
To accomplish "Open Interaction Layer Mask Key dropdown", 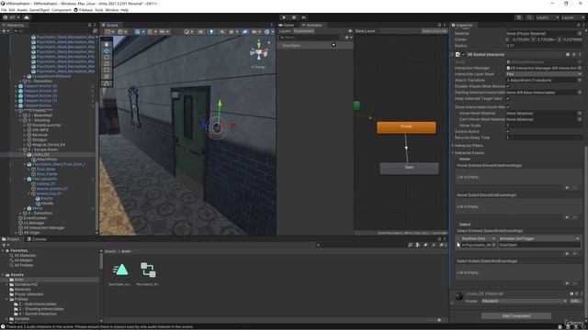I will (x=544, y=74).
